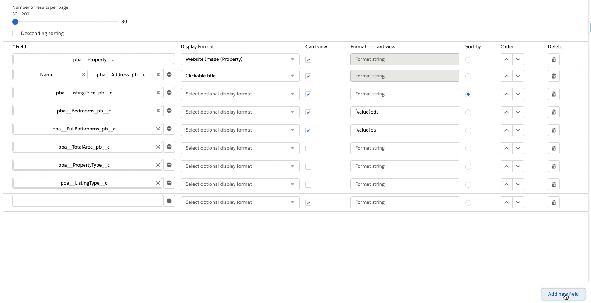Select Sort by radio for pba__TotalArea_pb__c
Image resolution: width=591 pixels, height=303 pixels.
[x=468, y=149]
